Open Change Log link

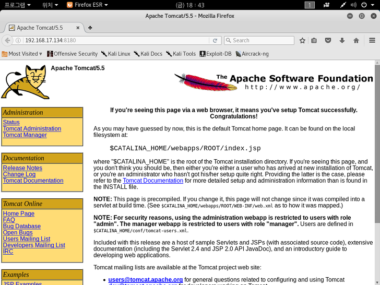[x=19, y=174]
